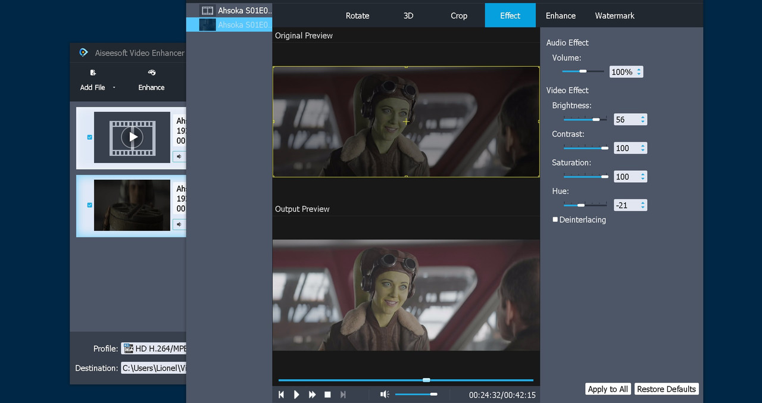This screenshot has height=403, width=762.
Task: Adjust the Saturation value stepper
Action: (643, 177)
